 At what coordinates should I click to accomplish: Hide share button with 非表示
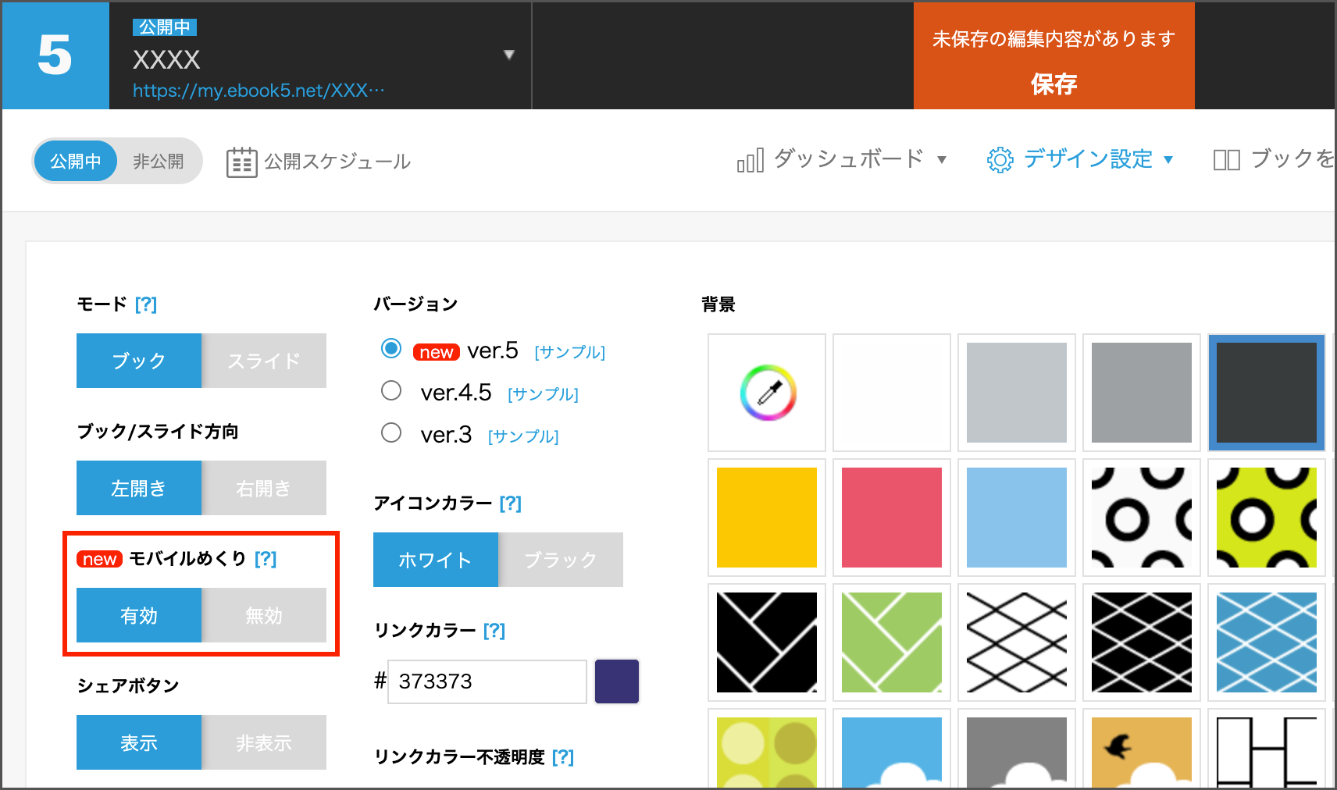coord(264,742)
